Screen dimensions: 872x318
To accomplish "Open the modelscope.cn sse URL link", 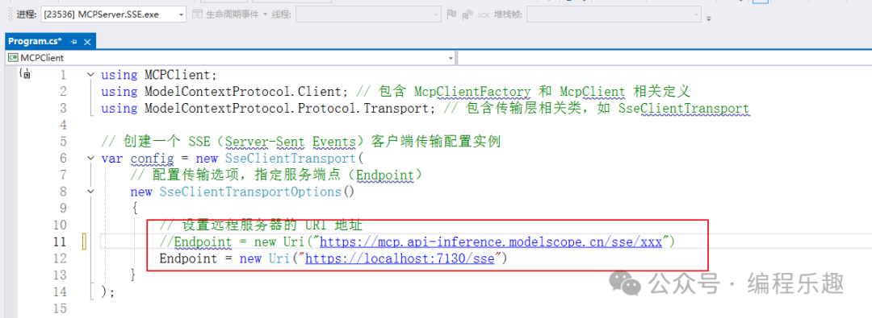I will (x=491, y=242).
